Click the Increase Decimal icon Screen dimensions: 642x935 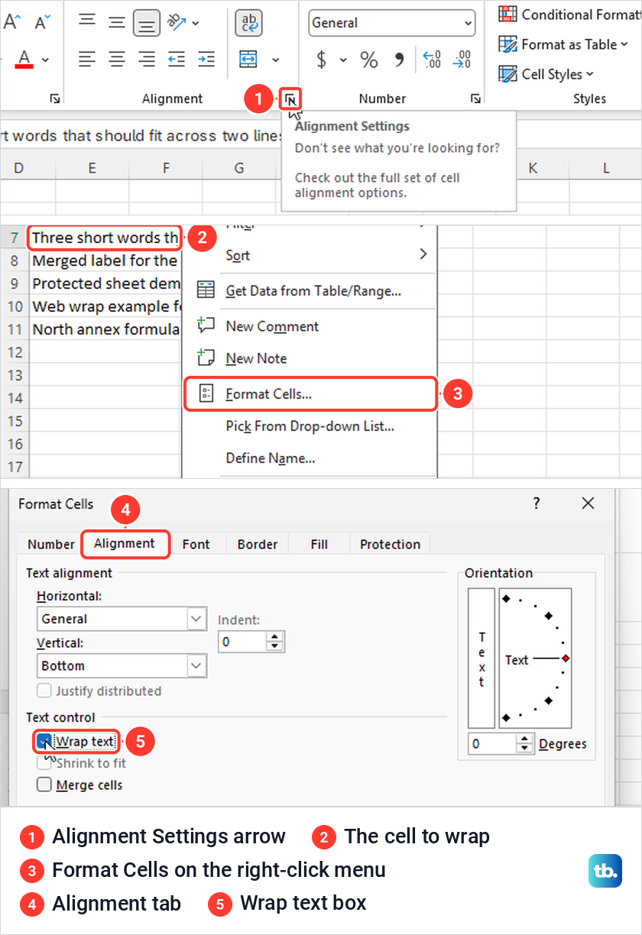pyautogui.click(x=432, y=59)
